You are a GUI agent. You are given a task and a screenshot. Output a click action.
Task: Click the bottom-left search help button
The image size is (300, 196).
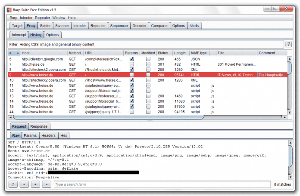(x=13, y=184)
